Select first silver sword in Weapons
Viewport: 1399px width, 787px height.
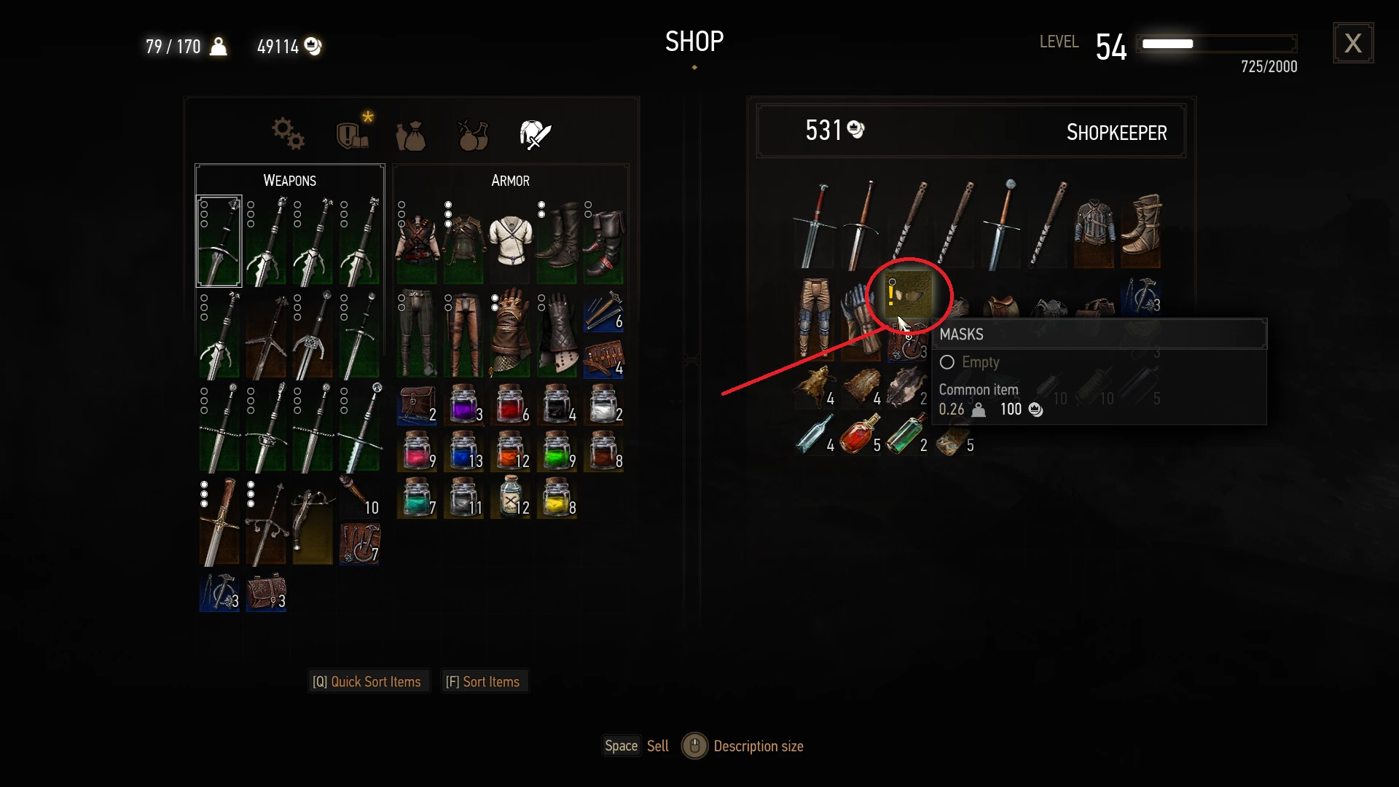click(x=219, y=241)
